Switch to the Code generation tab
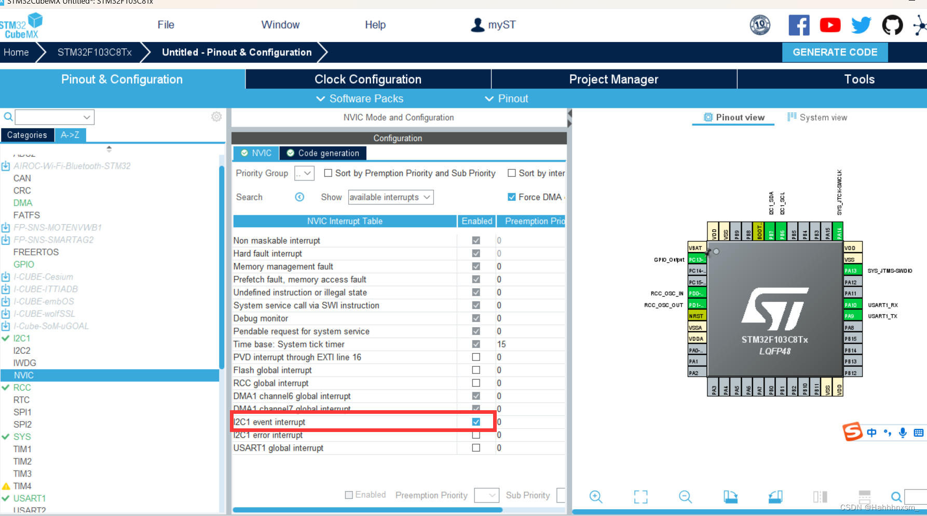This screenshot has height=516, width=927. [x=323, y=153]
